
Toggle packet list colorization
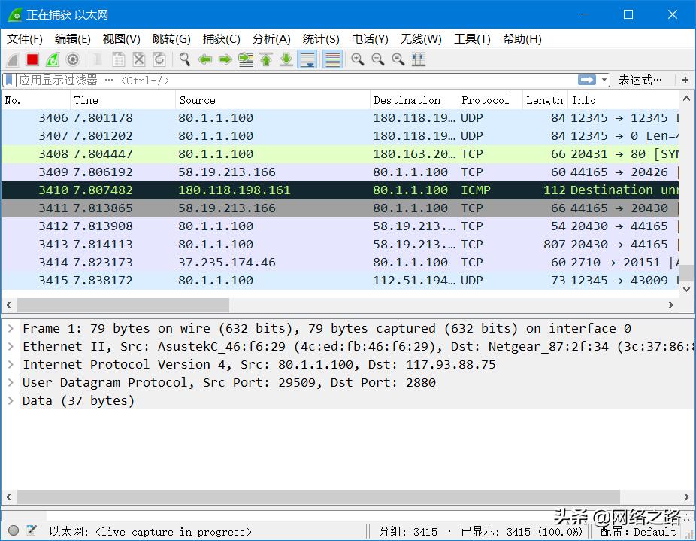tap(332, 59)
